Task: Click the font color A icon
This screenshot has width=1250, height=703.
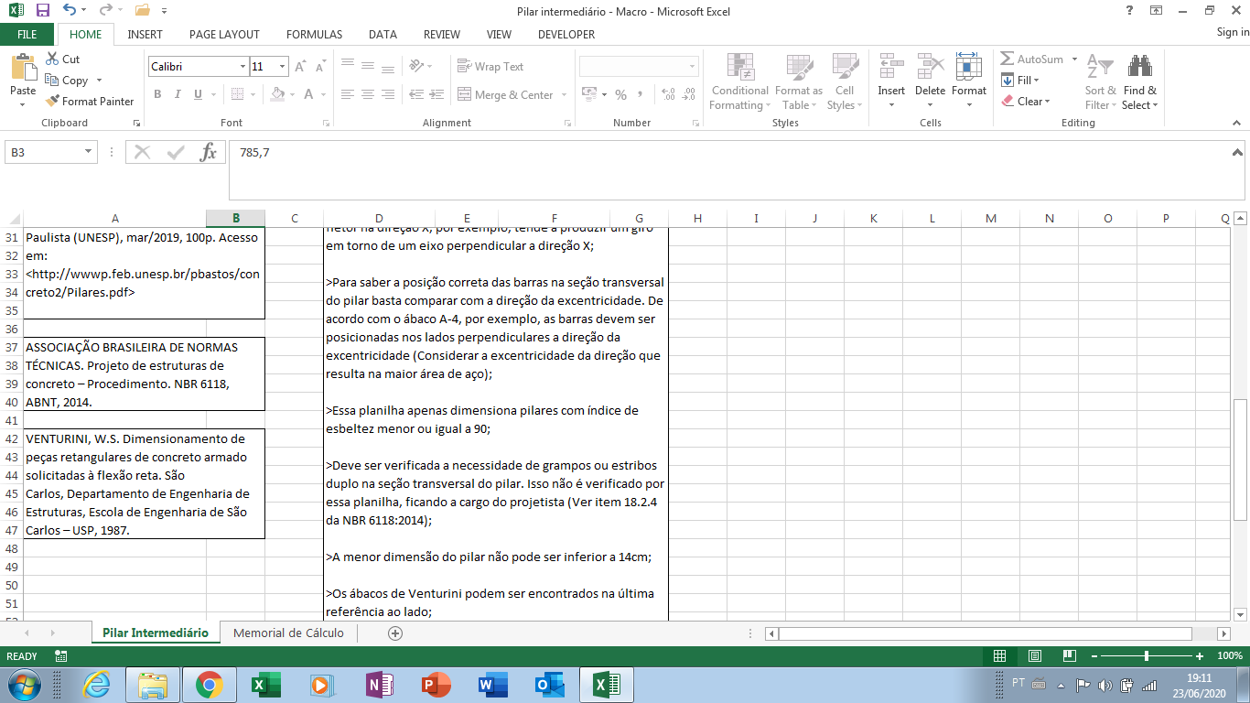Action: click(308, 94)
